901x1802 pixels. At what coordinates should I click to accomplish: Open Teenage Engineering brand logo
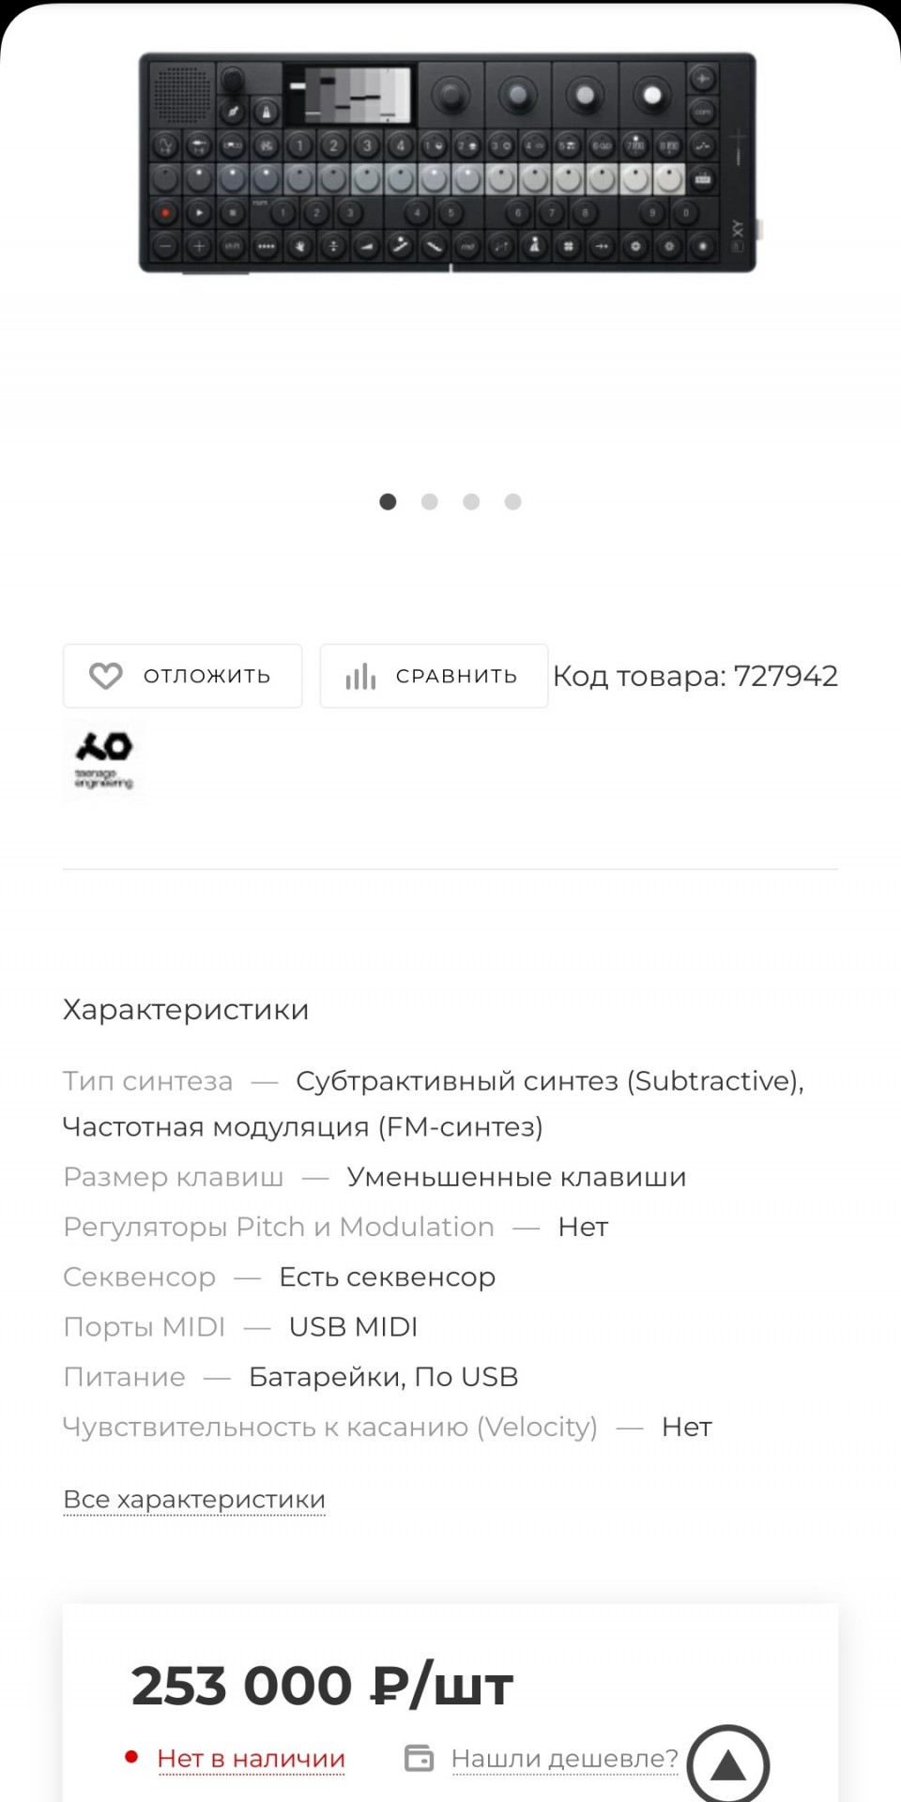click(x=104, y=761)
